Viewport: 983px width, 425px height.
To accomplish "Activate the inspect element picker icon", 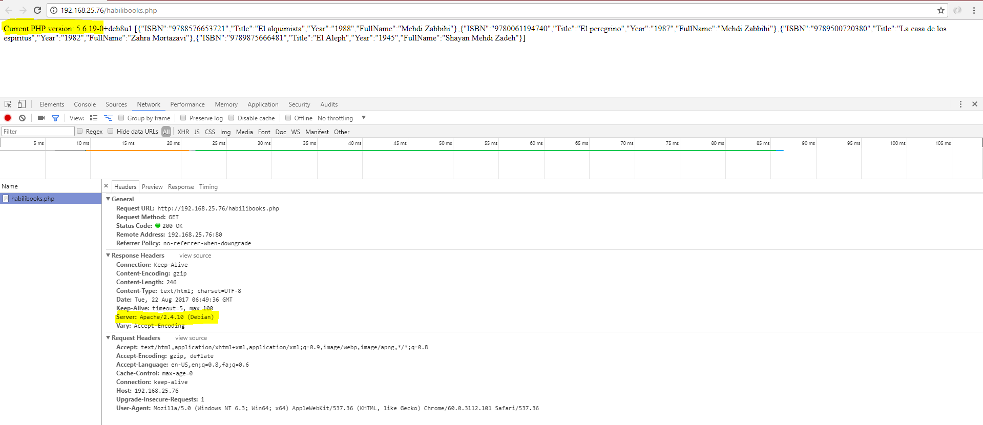I will tap(8, 104).
